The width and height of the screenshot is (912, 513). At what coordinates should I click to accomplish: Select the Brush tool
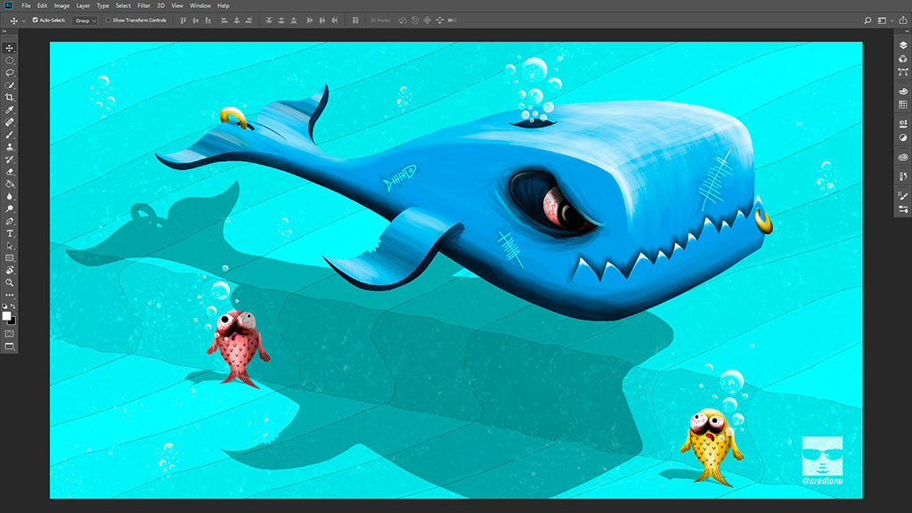click(x=9, y=134)
